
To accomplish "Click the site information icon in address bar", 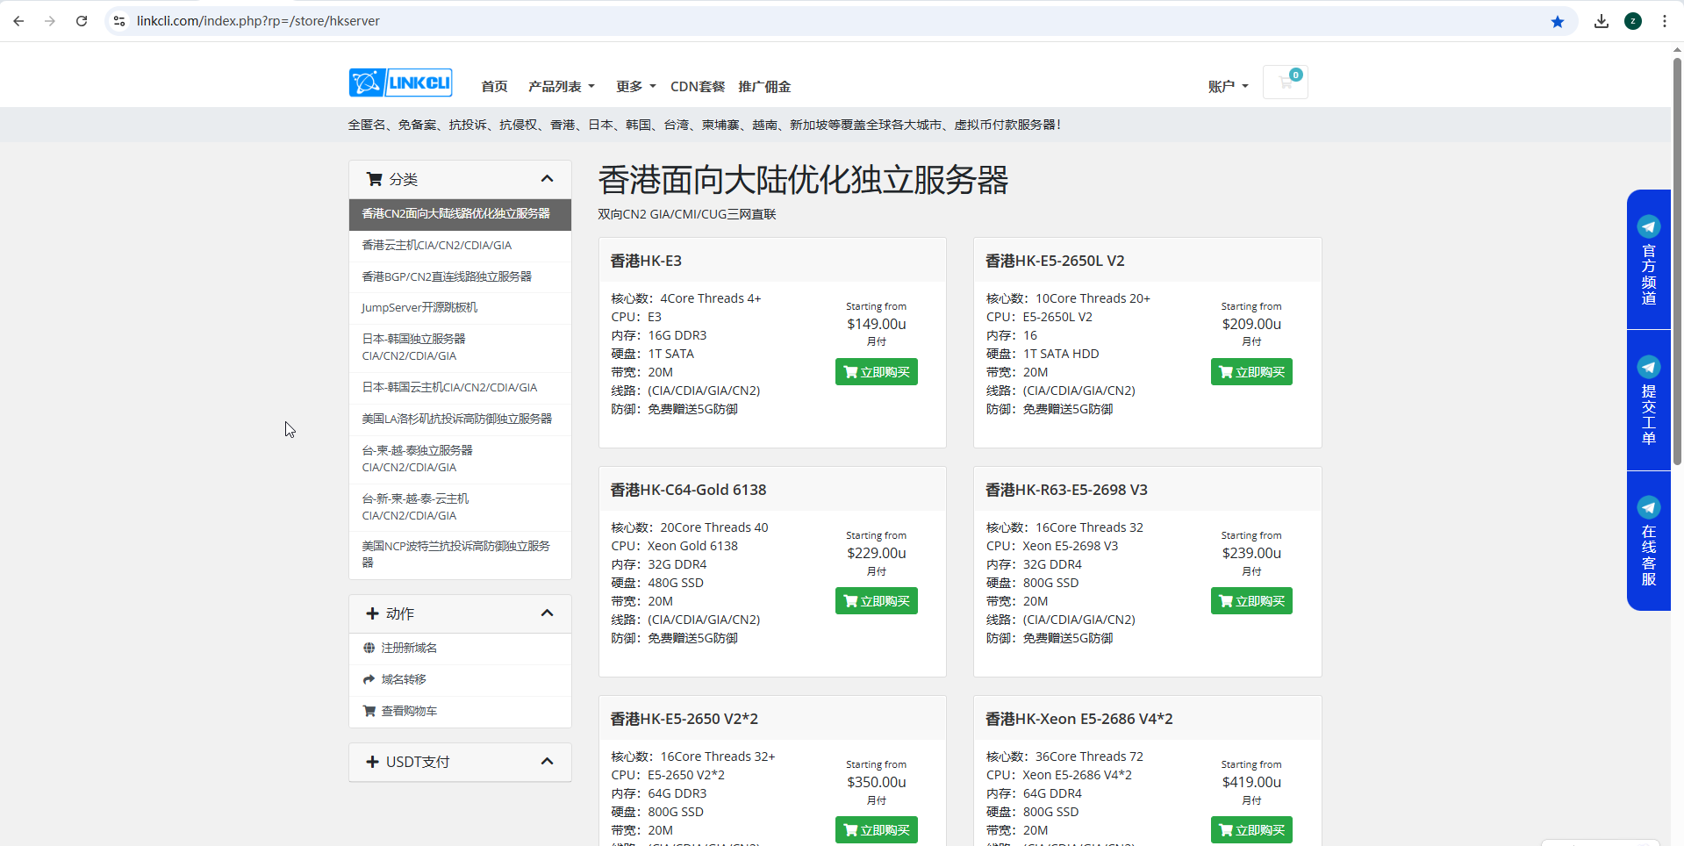I will (x=120, y=21).
